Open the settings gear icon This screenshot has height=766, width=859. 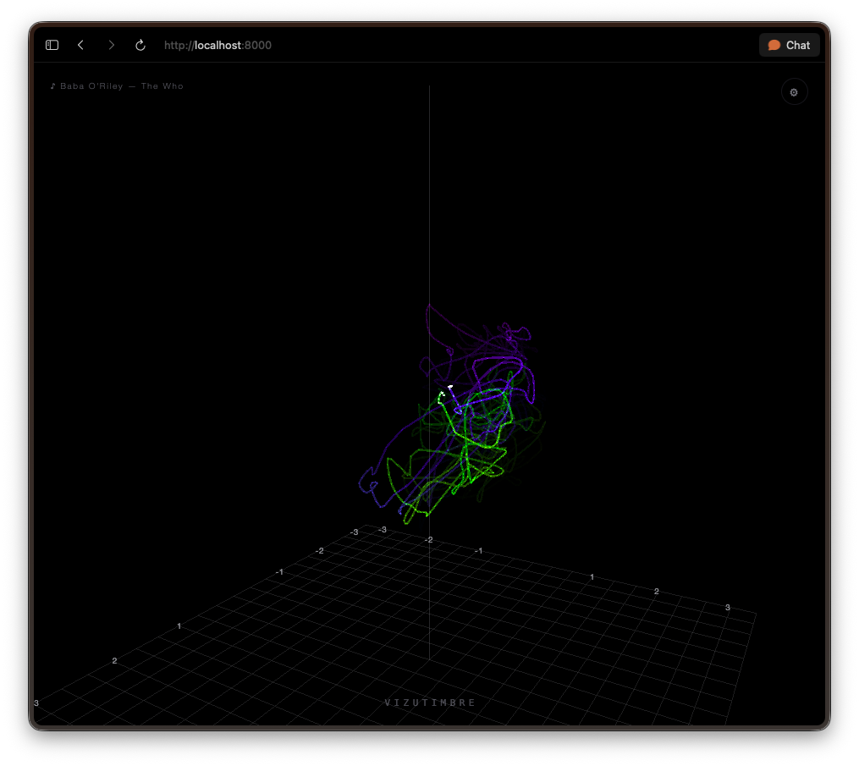click(x=794, y=92)
